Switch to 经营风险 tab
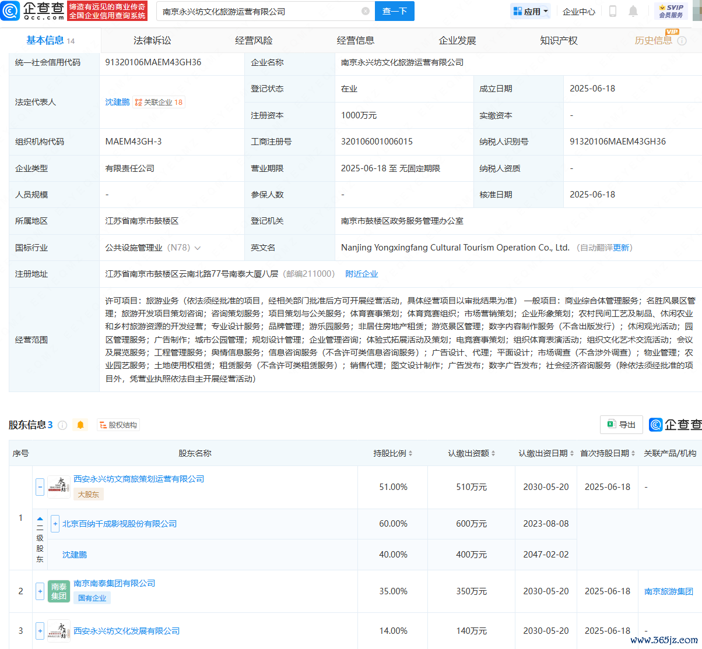 pyautogui.click(x=254, y=40)
